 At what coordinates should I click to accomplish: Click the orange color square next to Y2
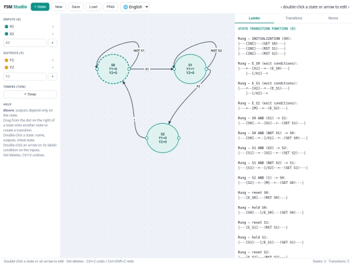click(7, 67)
